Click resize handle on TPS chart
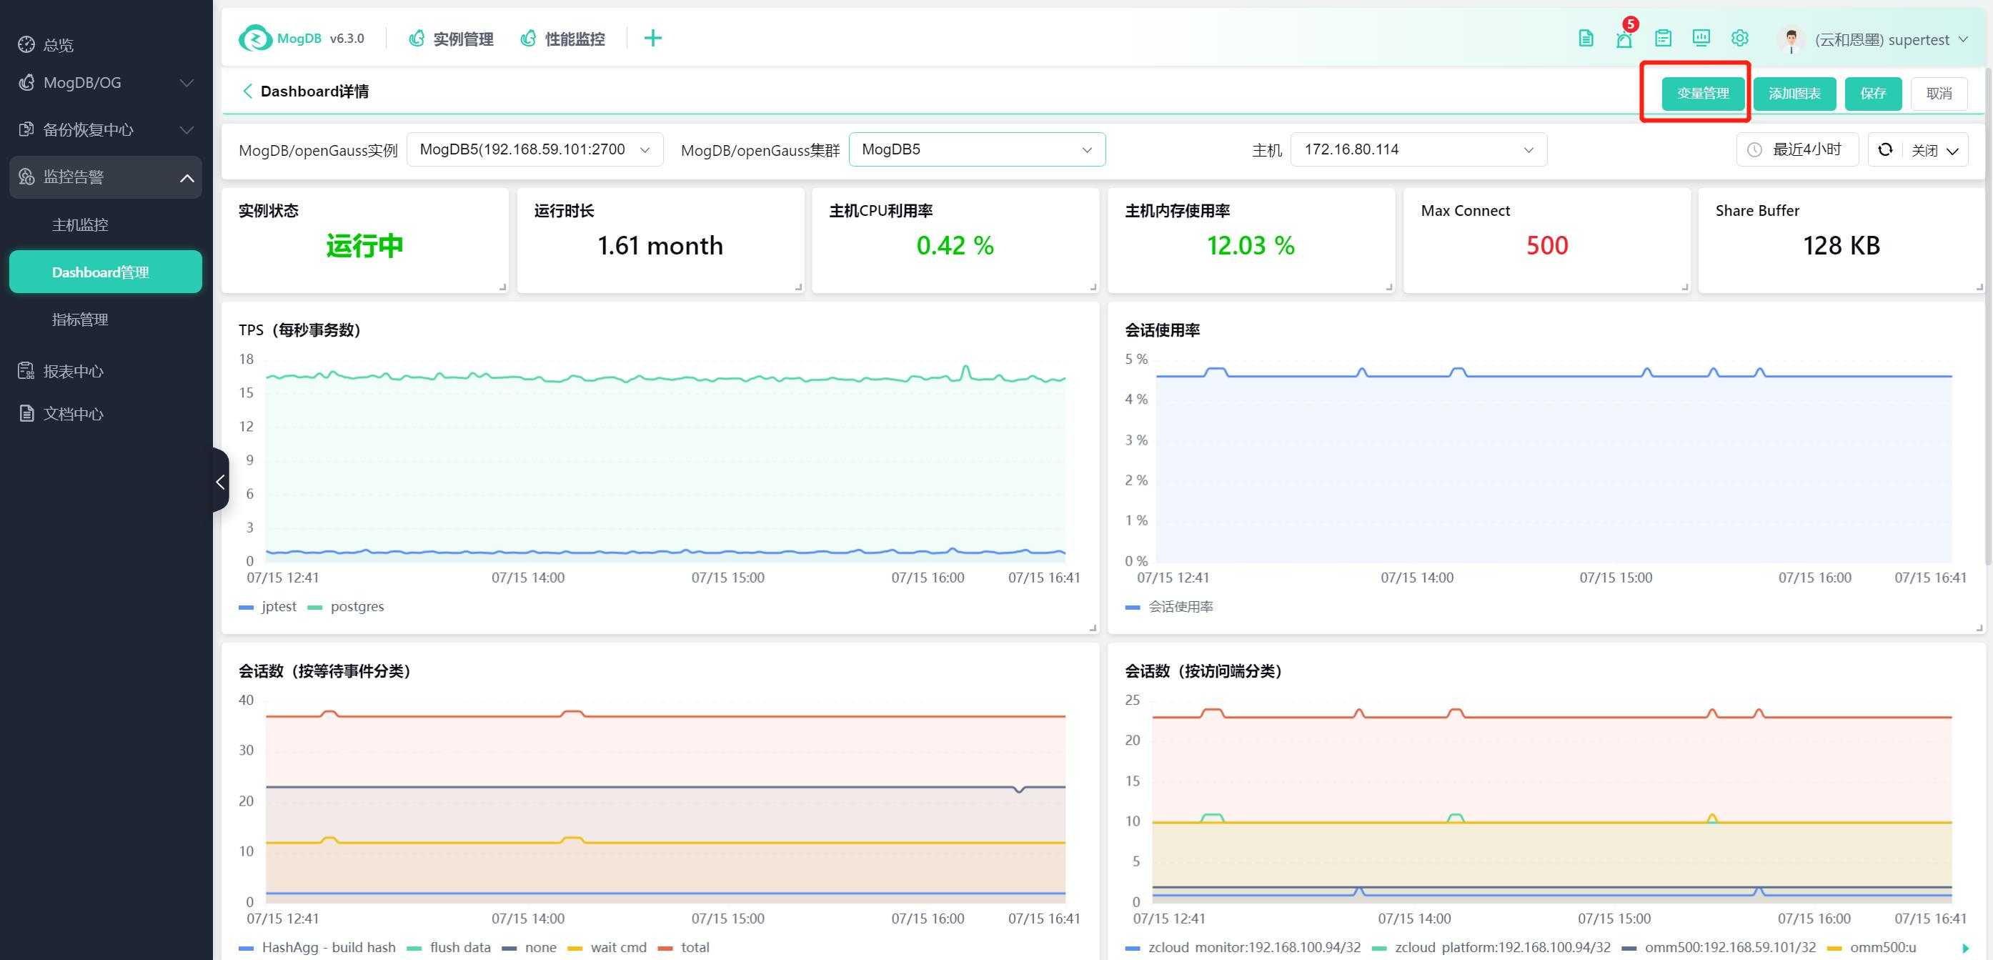 [x=1093, y=628]
